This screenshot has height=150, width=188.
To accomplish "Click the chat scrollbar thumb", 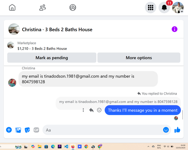I will coord(182,115).
